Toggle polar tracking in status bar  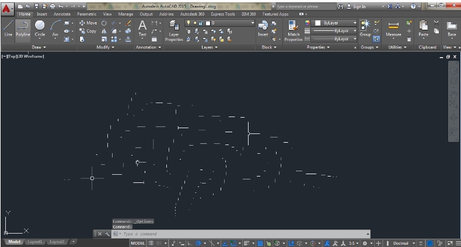(198, 243)
